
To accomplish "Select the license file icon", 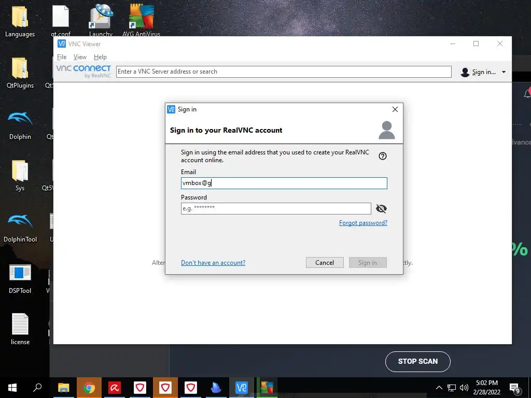I will point(20,329).
